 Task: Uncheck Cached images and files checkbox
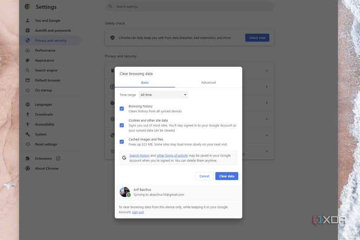click(122, 142)
